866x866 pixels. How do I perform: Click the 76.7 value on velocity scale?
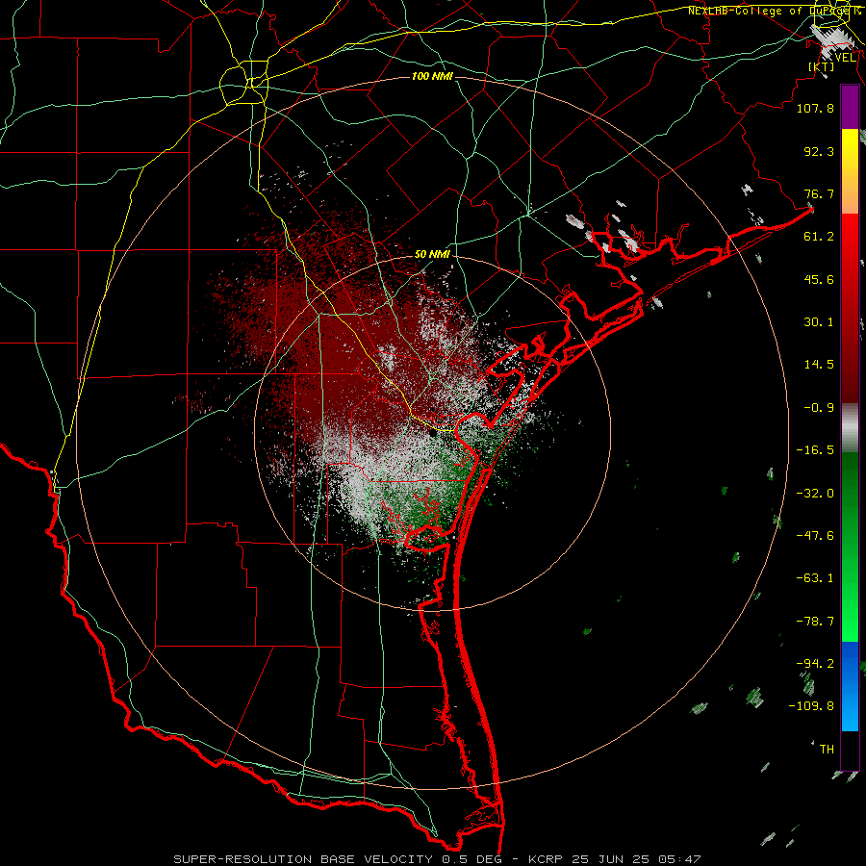tap(819, 193)
